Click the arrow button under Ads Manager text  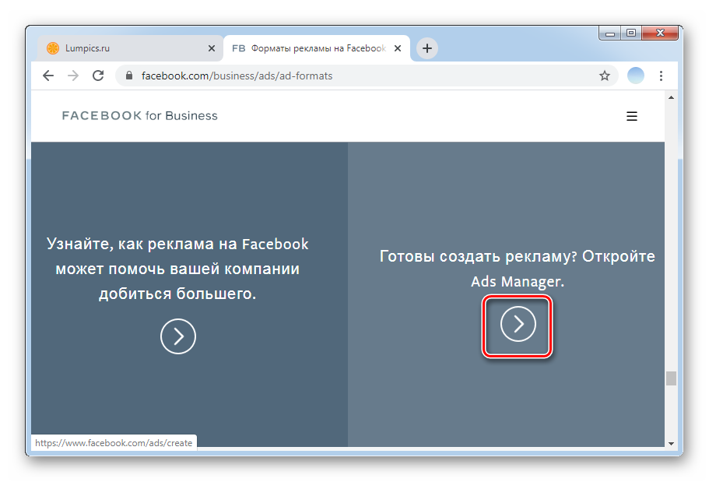pyautogui.click(x=518, y=324)
